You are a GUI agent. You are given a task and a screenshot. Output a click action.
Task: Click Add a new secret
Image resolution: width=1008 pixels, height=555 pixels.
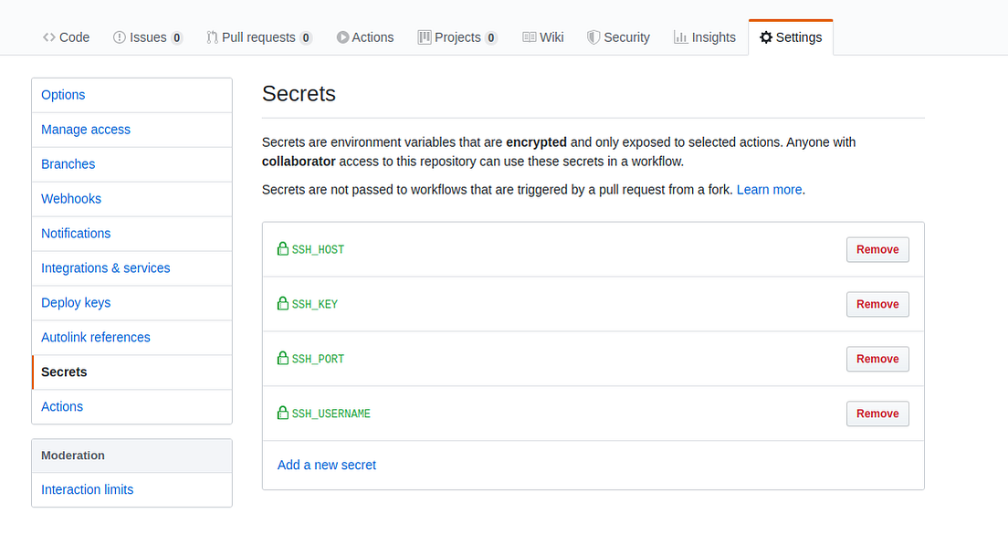pyautogui.click(x=326, y=465)
